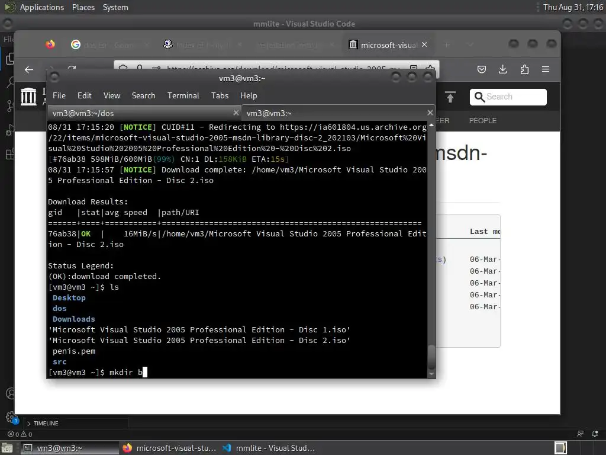Click VS Code Run and Debug icon
Image resolution: width=606 pixels, height=455 pixels.
(9, 130)
